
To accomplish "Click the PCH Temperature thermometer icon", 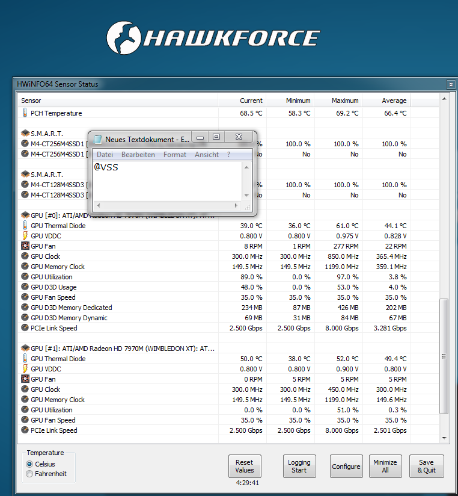I will click(x=25, y=113).
